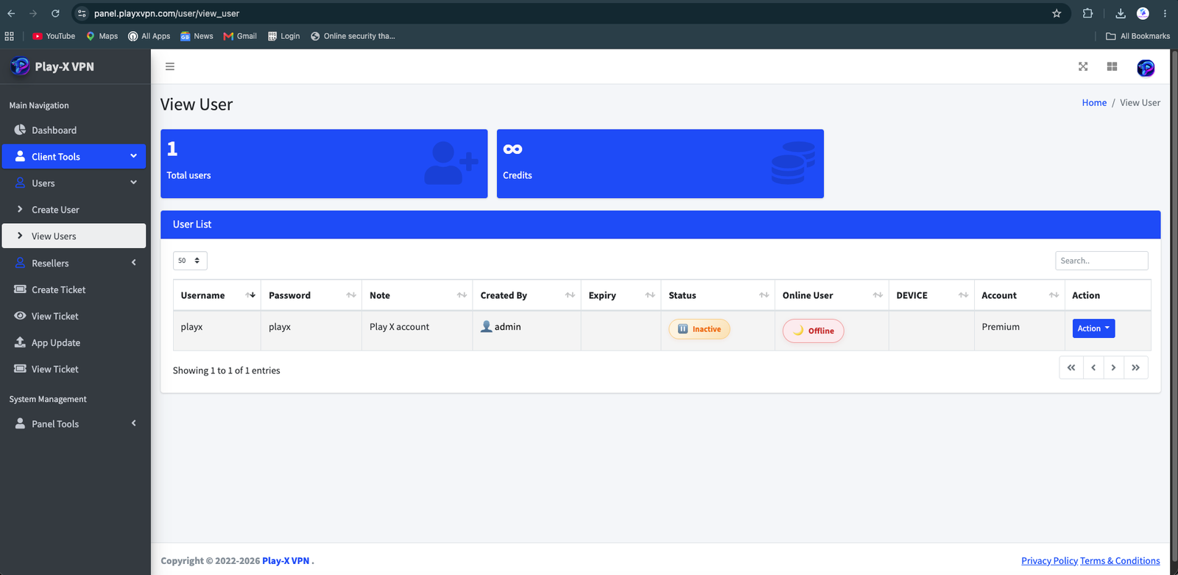Click the Credits card
This screenshot has width=1178, height=575.
(x=660, y=163)
